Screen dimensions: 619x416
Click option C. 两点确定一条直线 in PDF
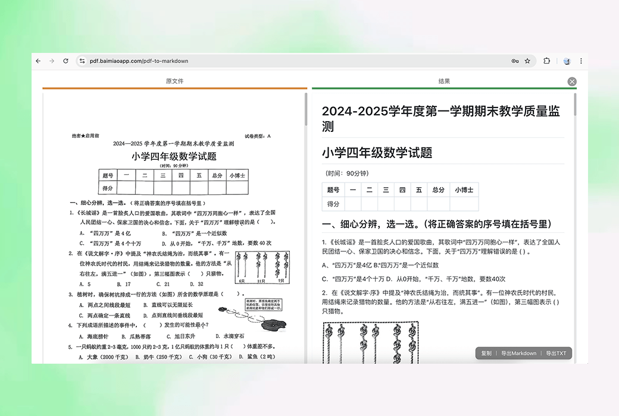pos(104,316)
